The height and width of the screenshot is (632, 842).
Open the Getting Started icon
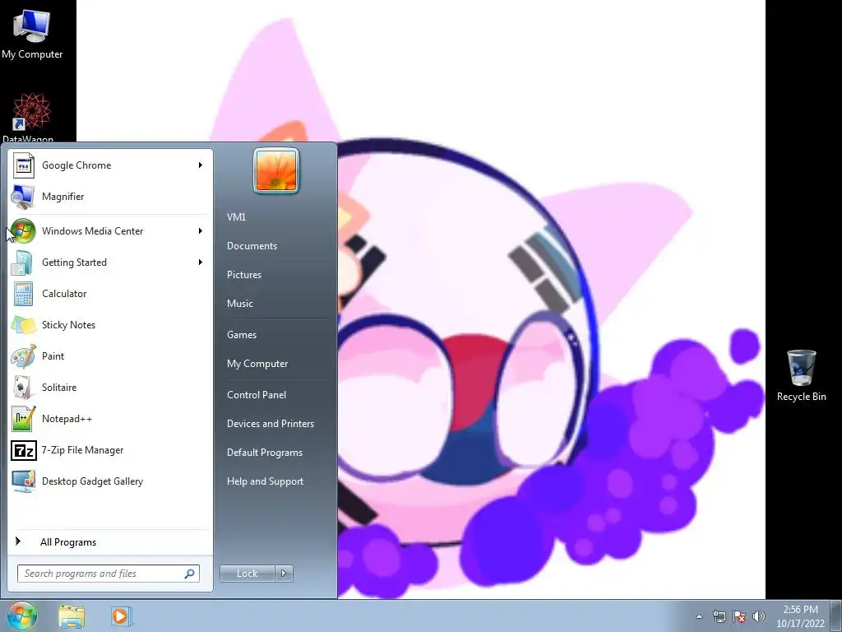pyautogui.click(x=24, y=263)
